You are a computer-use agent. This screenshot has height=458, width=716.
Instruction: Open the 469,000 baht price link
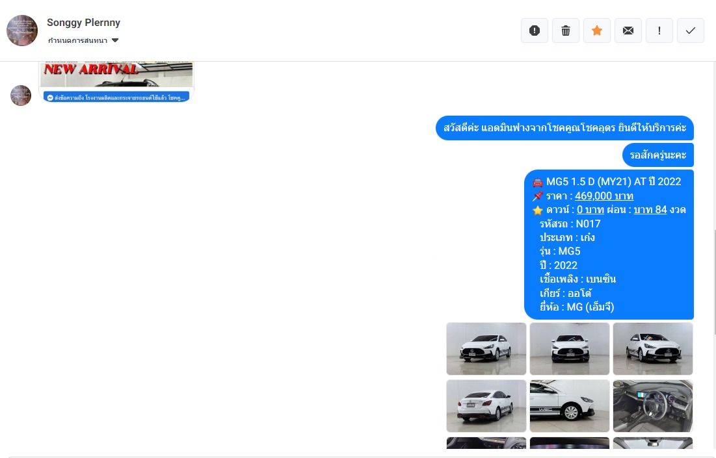click(603, 196)
